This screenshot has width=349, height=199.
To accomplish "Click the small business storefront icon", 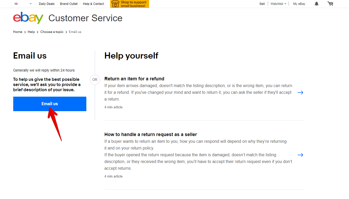I will pos(115,4).
